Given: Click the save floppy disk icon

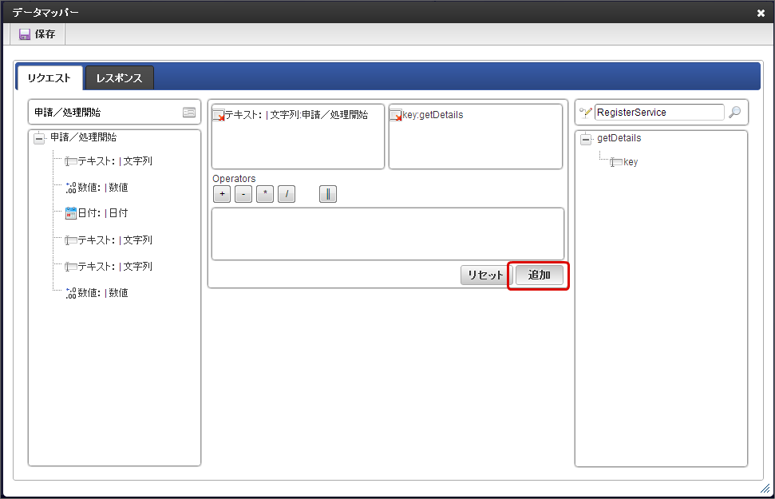Looking at the screenshot, I should 24,34.
